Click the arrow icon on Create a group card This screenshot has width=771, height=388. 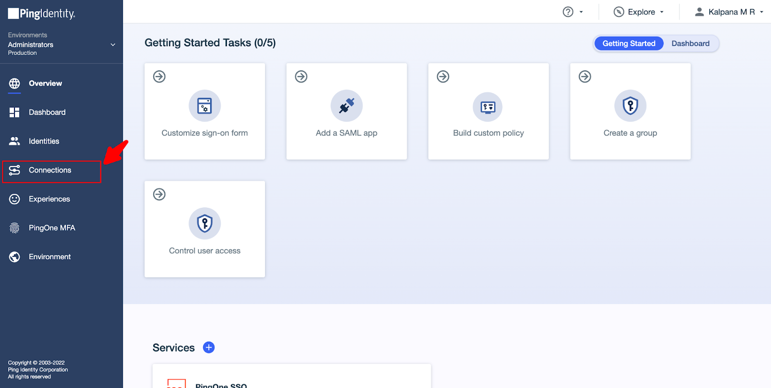coord(585,77)
